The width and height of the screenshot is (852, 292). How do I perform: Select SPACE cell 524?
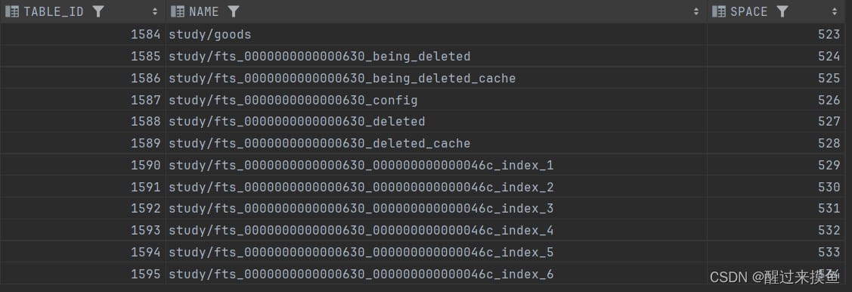(x=776, y=56)
